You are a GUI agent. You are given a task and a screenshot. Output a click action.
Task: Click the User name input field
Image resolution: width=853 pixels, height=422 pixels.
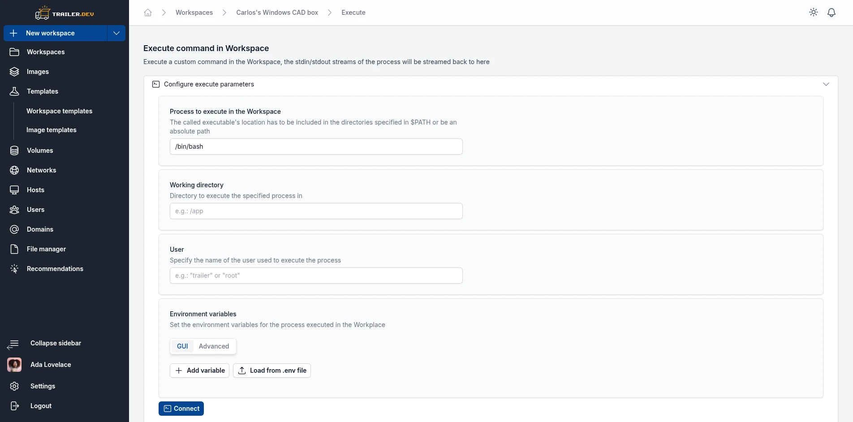316,276
